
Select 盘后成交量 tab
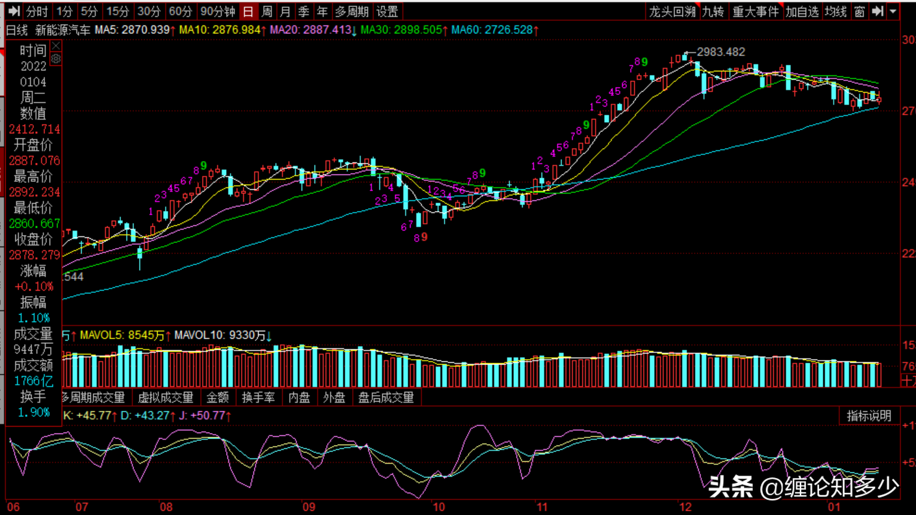[387, 398]
